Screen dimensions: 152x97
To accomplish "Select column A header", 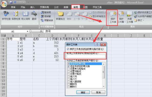I will [13, 36].
